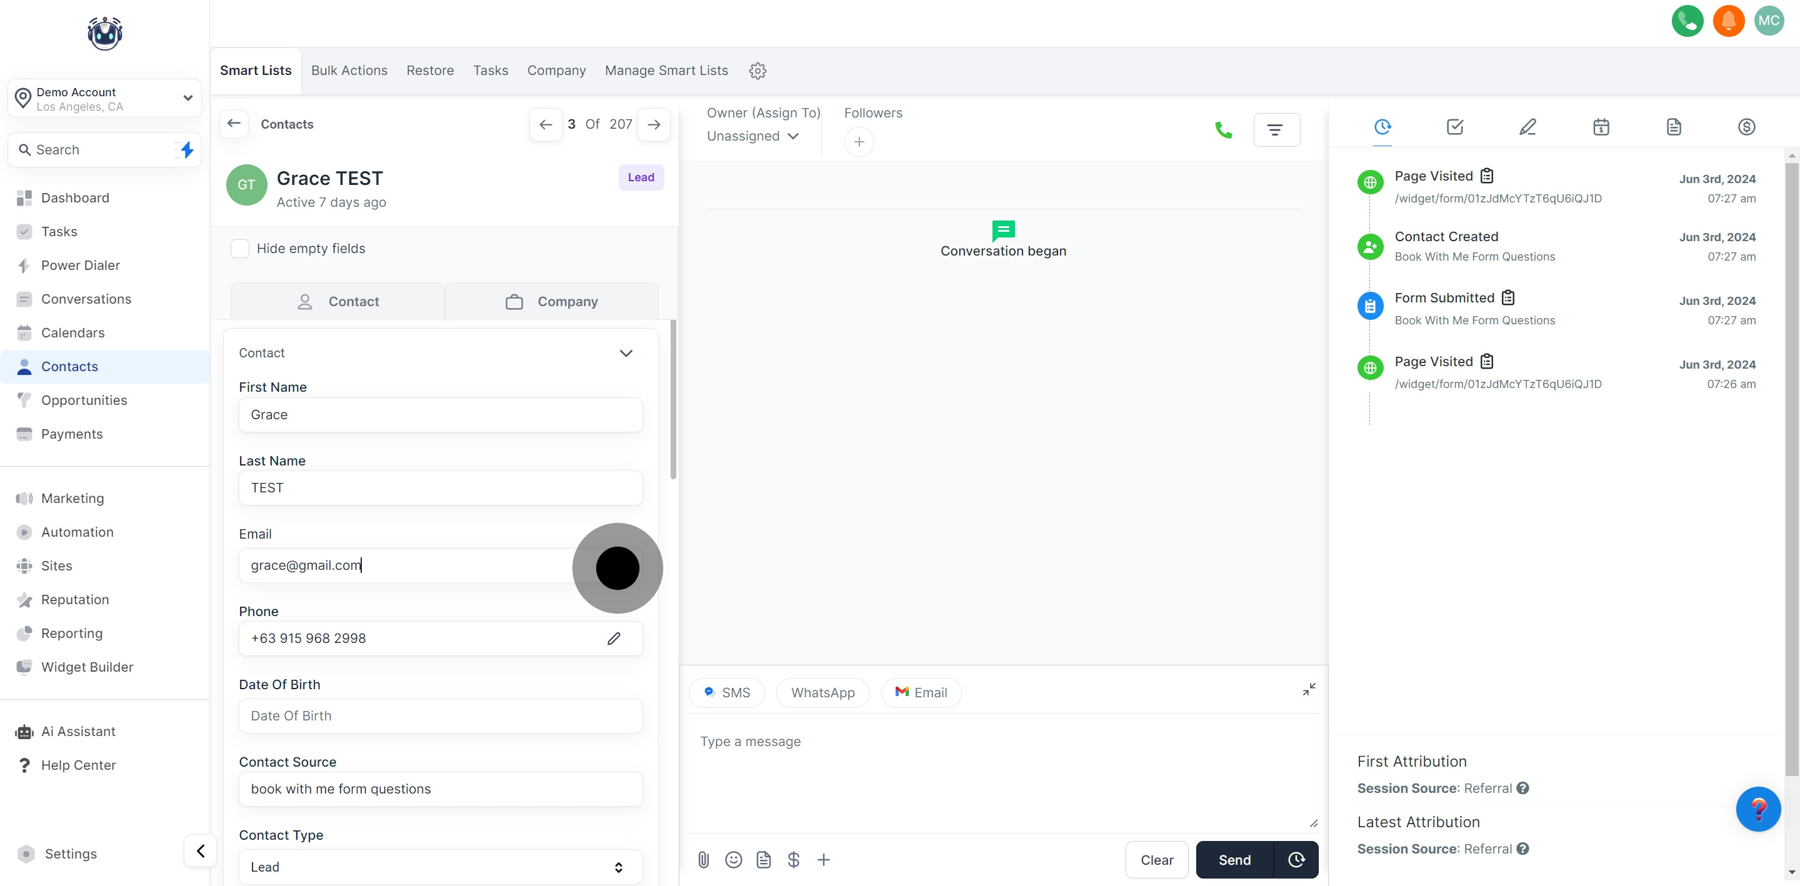Open the appointments calendar icon in right panel
The height and width of the screenshot is (886, 1800).
(1601, 127)
